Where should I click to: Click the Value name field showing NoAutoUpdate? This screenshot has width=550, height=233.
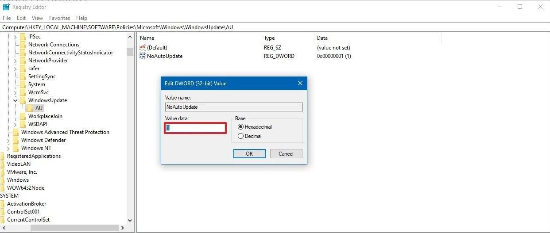coord(234,107)
